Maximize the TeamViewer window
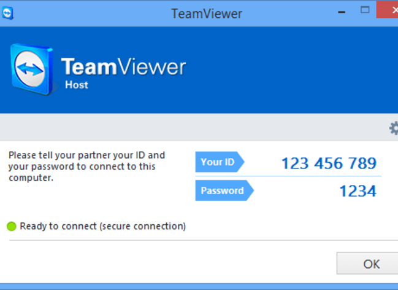398x290 pixels. coord(365,10)
